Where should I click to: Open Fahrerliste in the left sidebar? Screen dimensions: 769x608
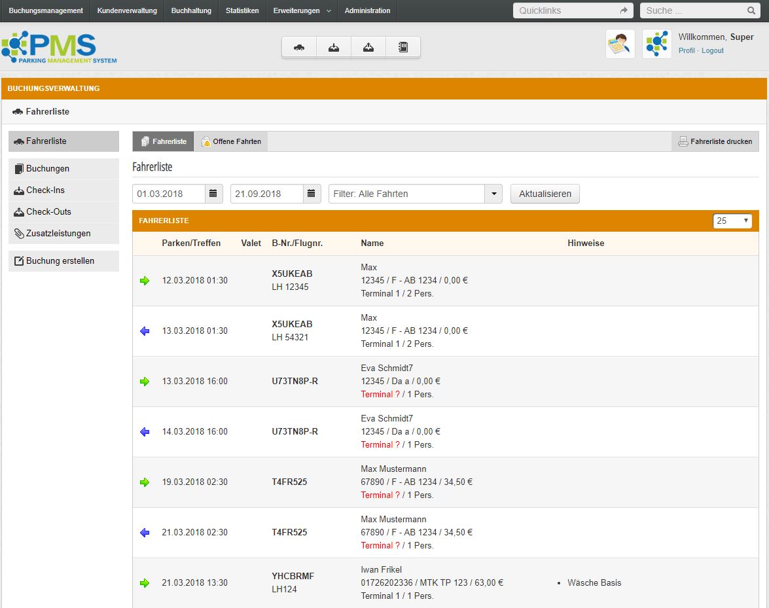[x=63, y=141]
